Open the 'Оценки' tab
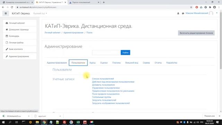This screenshot has height=125, width=222. (x=104, y=62)
